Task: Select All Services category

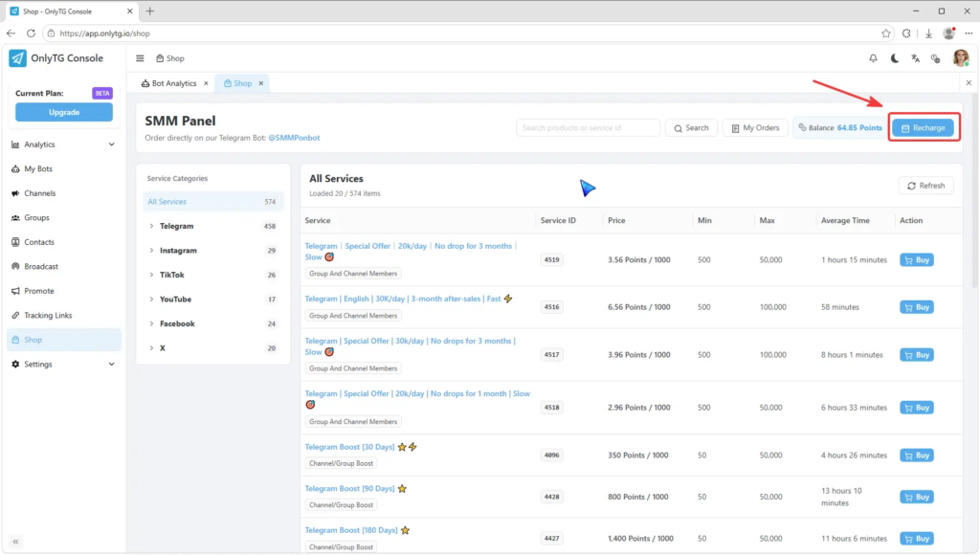Action: (213, 201)
